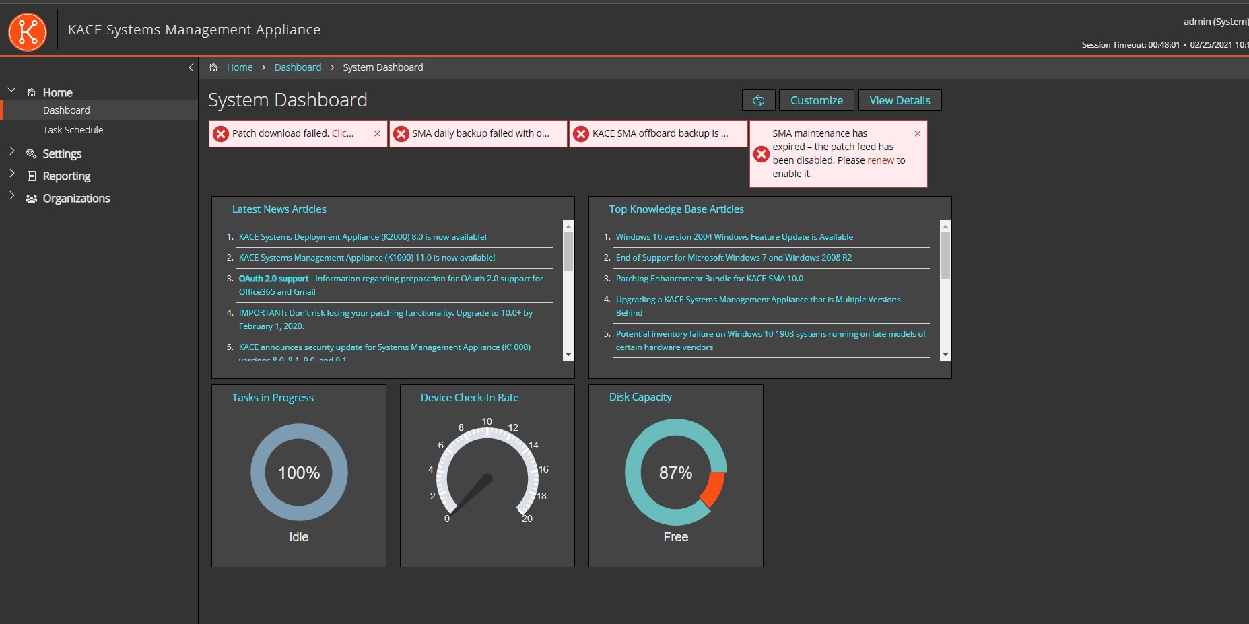Select Home in the sidebar menu
Viewport: 1249px width, 624px height.
click(58, 92)
